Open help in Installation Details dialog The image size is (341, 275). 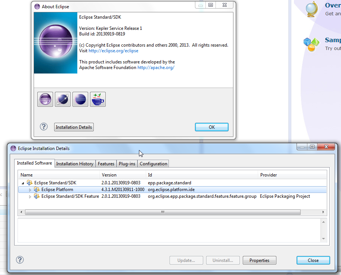click(20, 260)
